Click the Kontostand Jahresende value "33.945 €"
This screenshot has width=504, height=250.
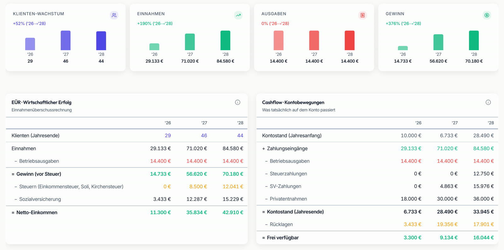click(x=483, y=212)
